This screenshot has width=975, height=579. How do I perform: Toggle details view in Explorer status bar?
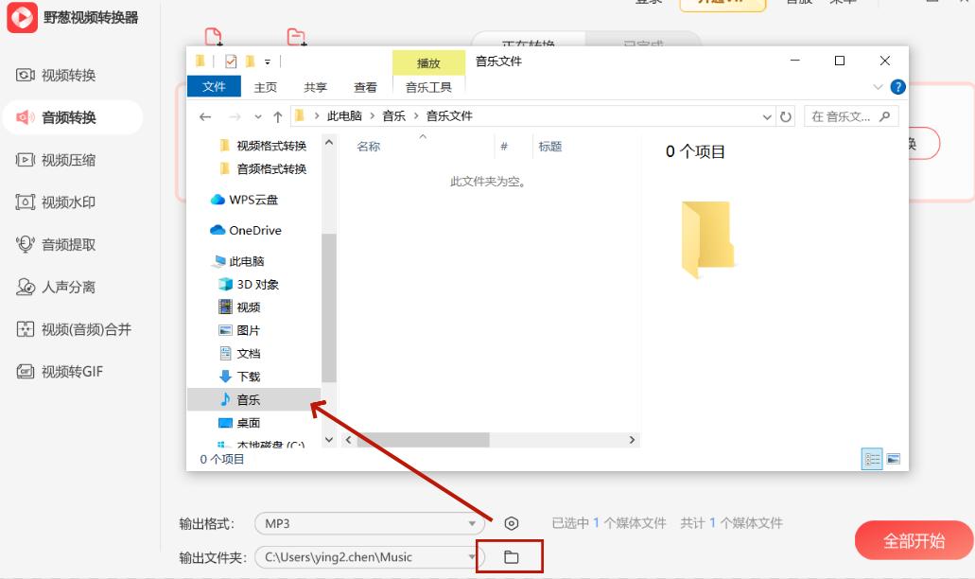[870, 459]
